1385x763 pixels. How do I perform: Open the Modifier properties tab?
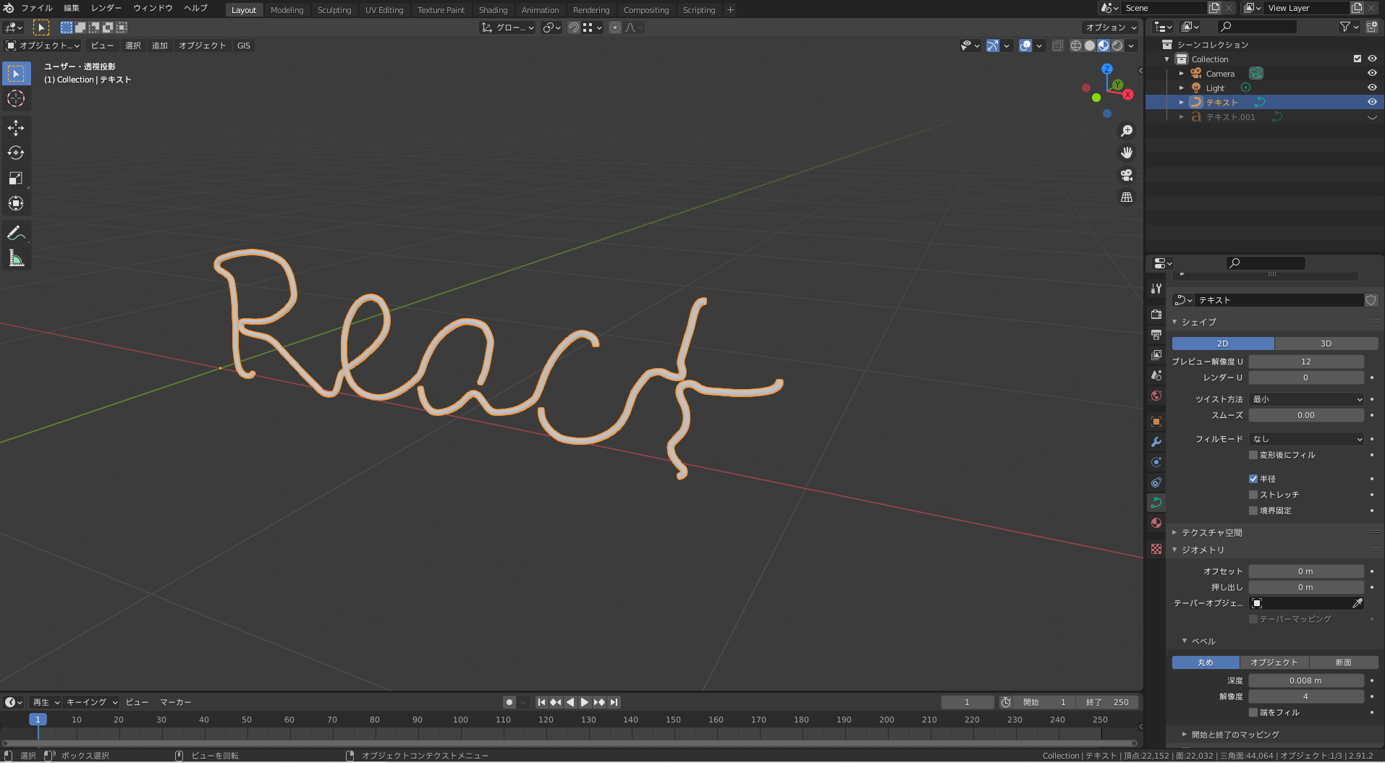[1156, 442]
